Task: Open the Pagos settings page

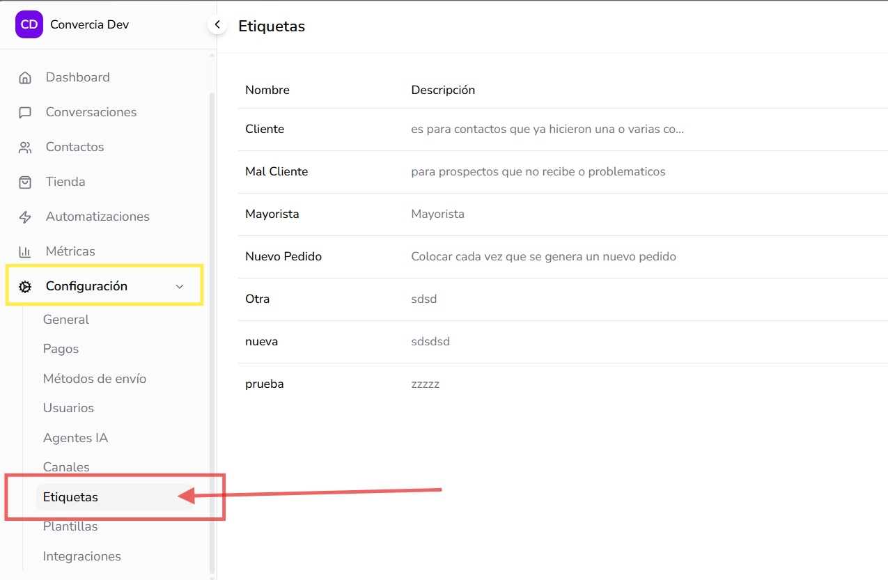Action: [61, 349]
